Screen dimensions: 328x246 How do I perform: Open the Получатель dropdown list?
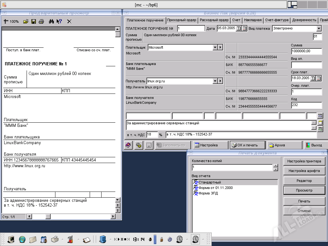tap(215, 81)
